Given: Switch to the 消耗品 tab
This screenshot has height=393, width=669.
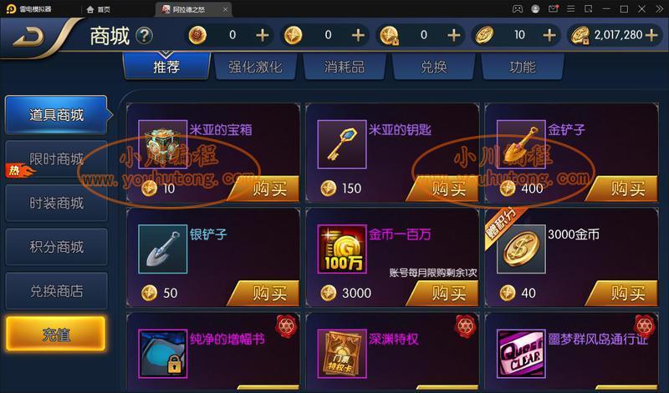Looking at the screenshot, I should (345, 67).
